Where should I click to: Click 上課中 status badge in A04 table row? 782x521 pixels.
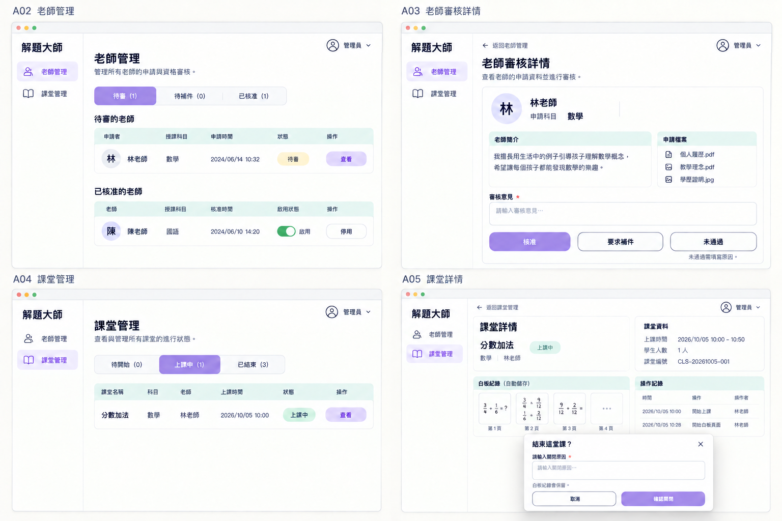tap(299, 415)
